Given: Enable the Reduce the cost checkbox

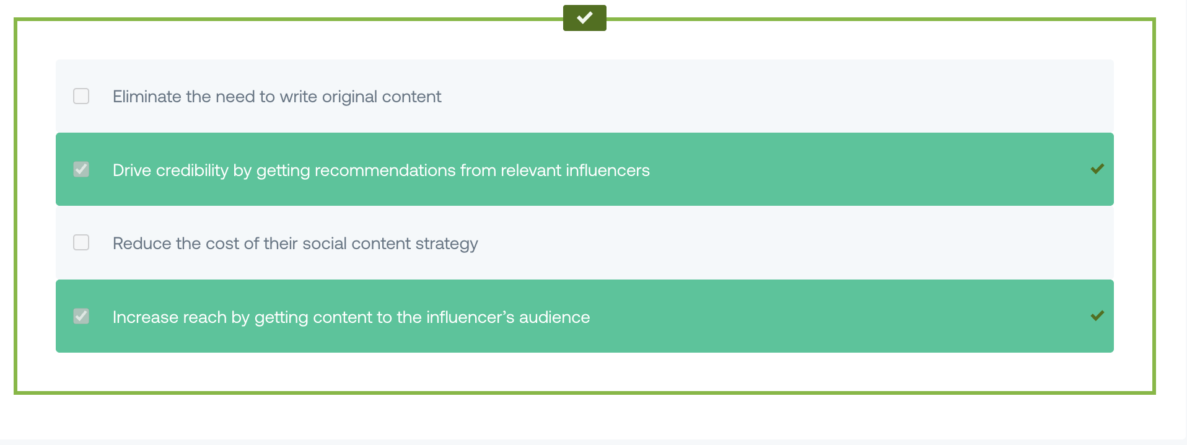Looking at the screenshot, I should click(81, 242).
